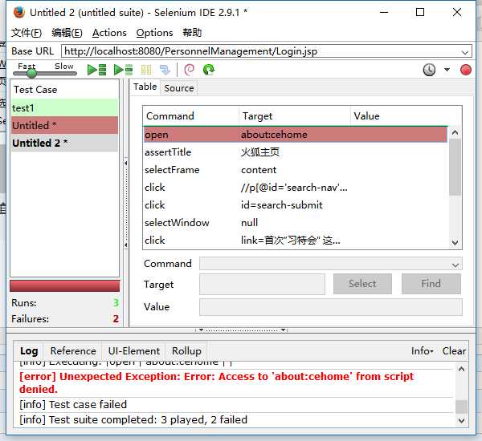Switch to the Rollup tab
The height and width of the screenshot is (441, 482).
point(186,351)
